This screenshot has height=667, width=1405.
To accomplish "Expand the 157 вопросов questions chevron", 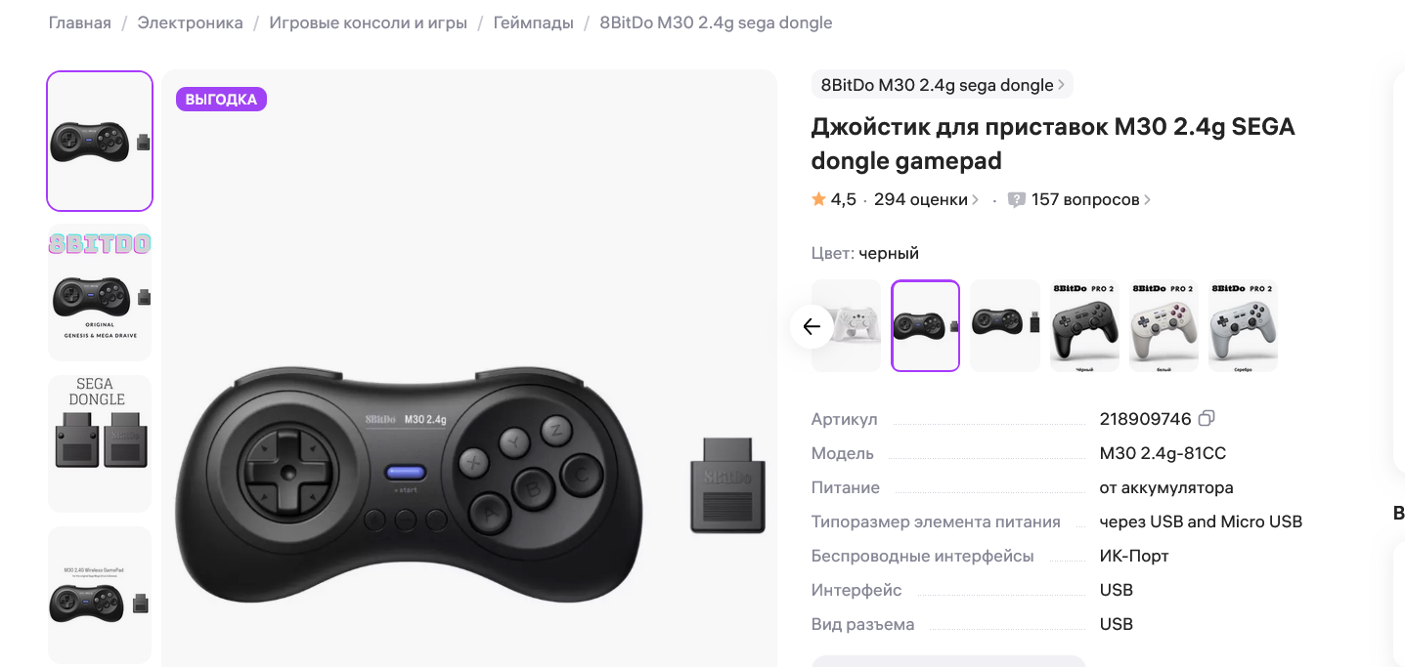I will tap(1147, 199).
